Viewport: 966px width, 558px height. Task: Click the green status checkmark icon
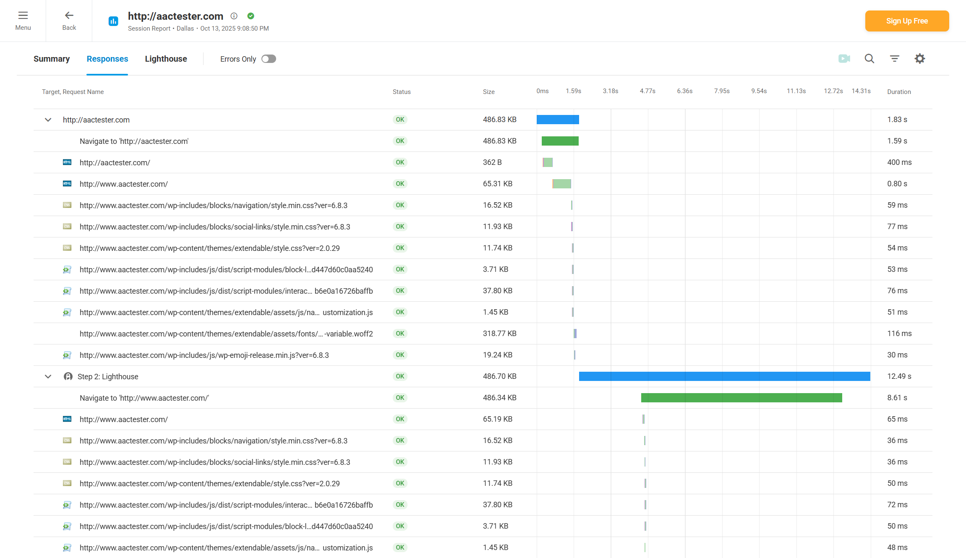[251, 16]
